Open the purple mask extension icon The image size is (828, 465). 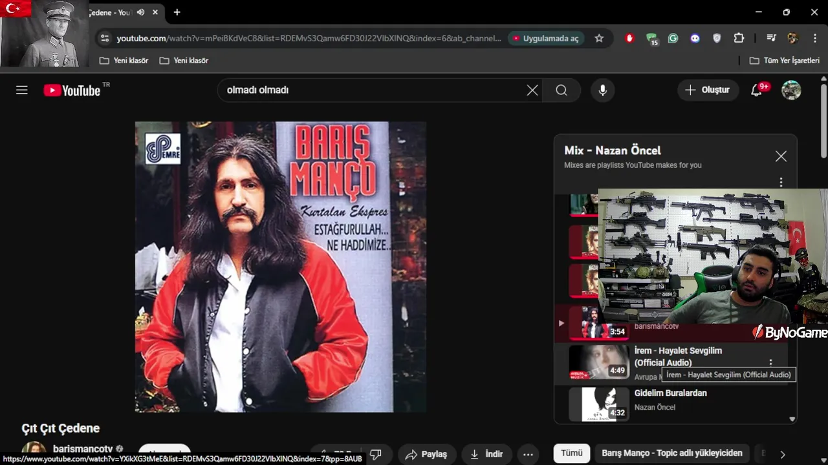click(x=695, y=38)
